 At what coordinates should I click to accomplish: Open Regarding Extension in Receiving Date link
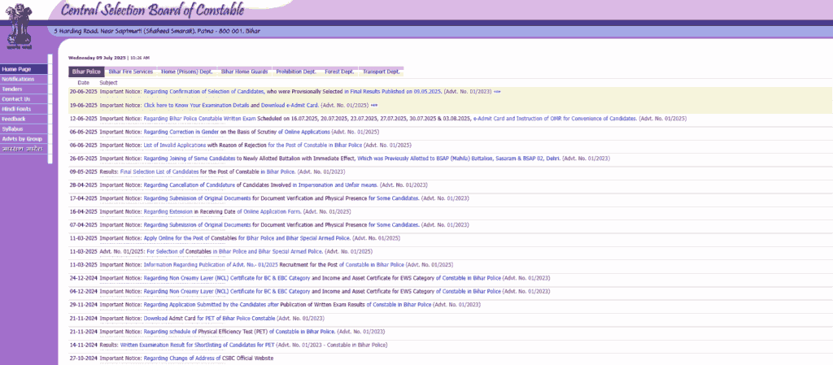[168, 211]
